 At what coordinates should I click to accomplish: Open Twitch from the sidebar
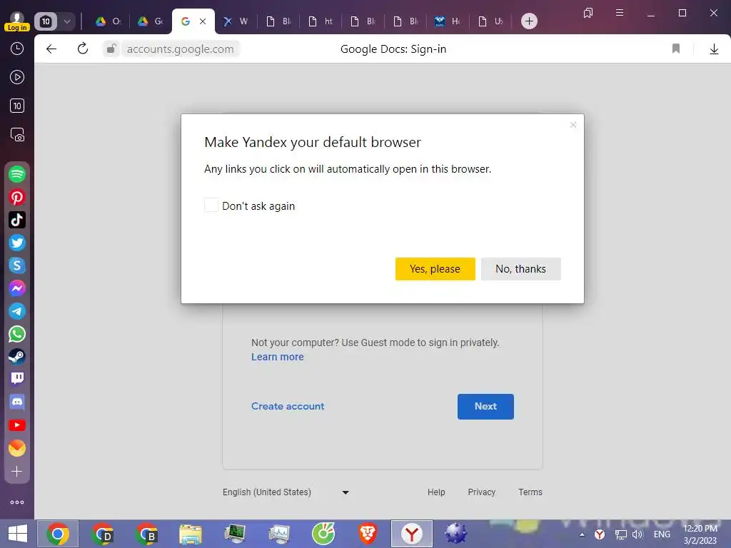coord(17,378)
